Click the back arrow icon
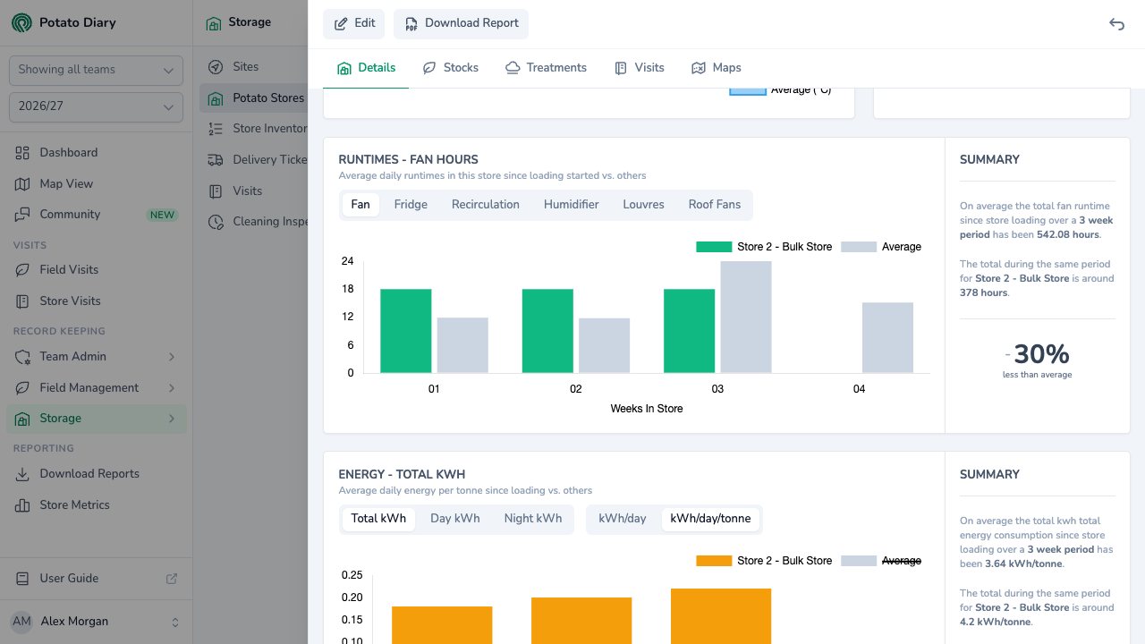1145x644 pixels. pyautogui.click(x=1116, y=24)
